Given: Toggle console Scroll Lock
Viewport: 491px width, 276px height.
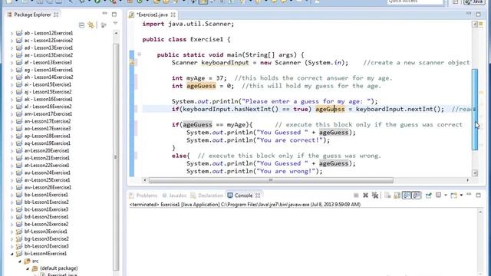Looking at the screenshot, I should tap(397, 195).
